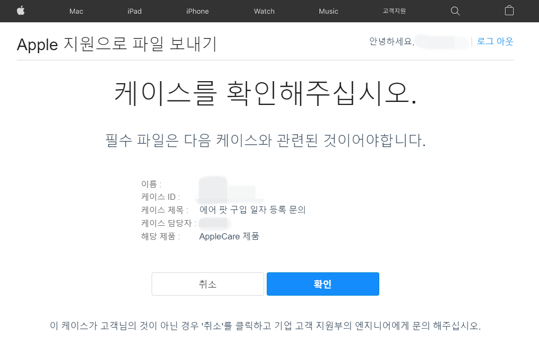Click the '이름 :' label

pyautogui.click(x=151, y=184)
